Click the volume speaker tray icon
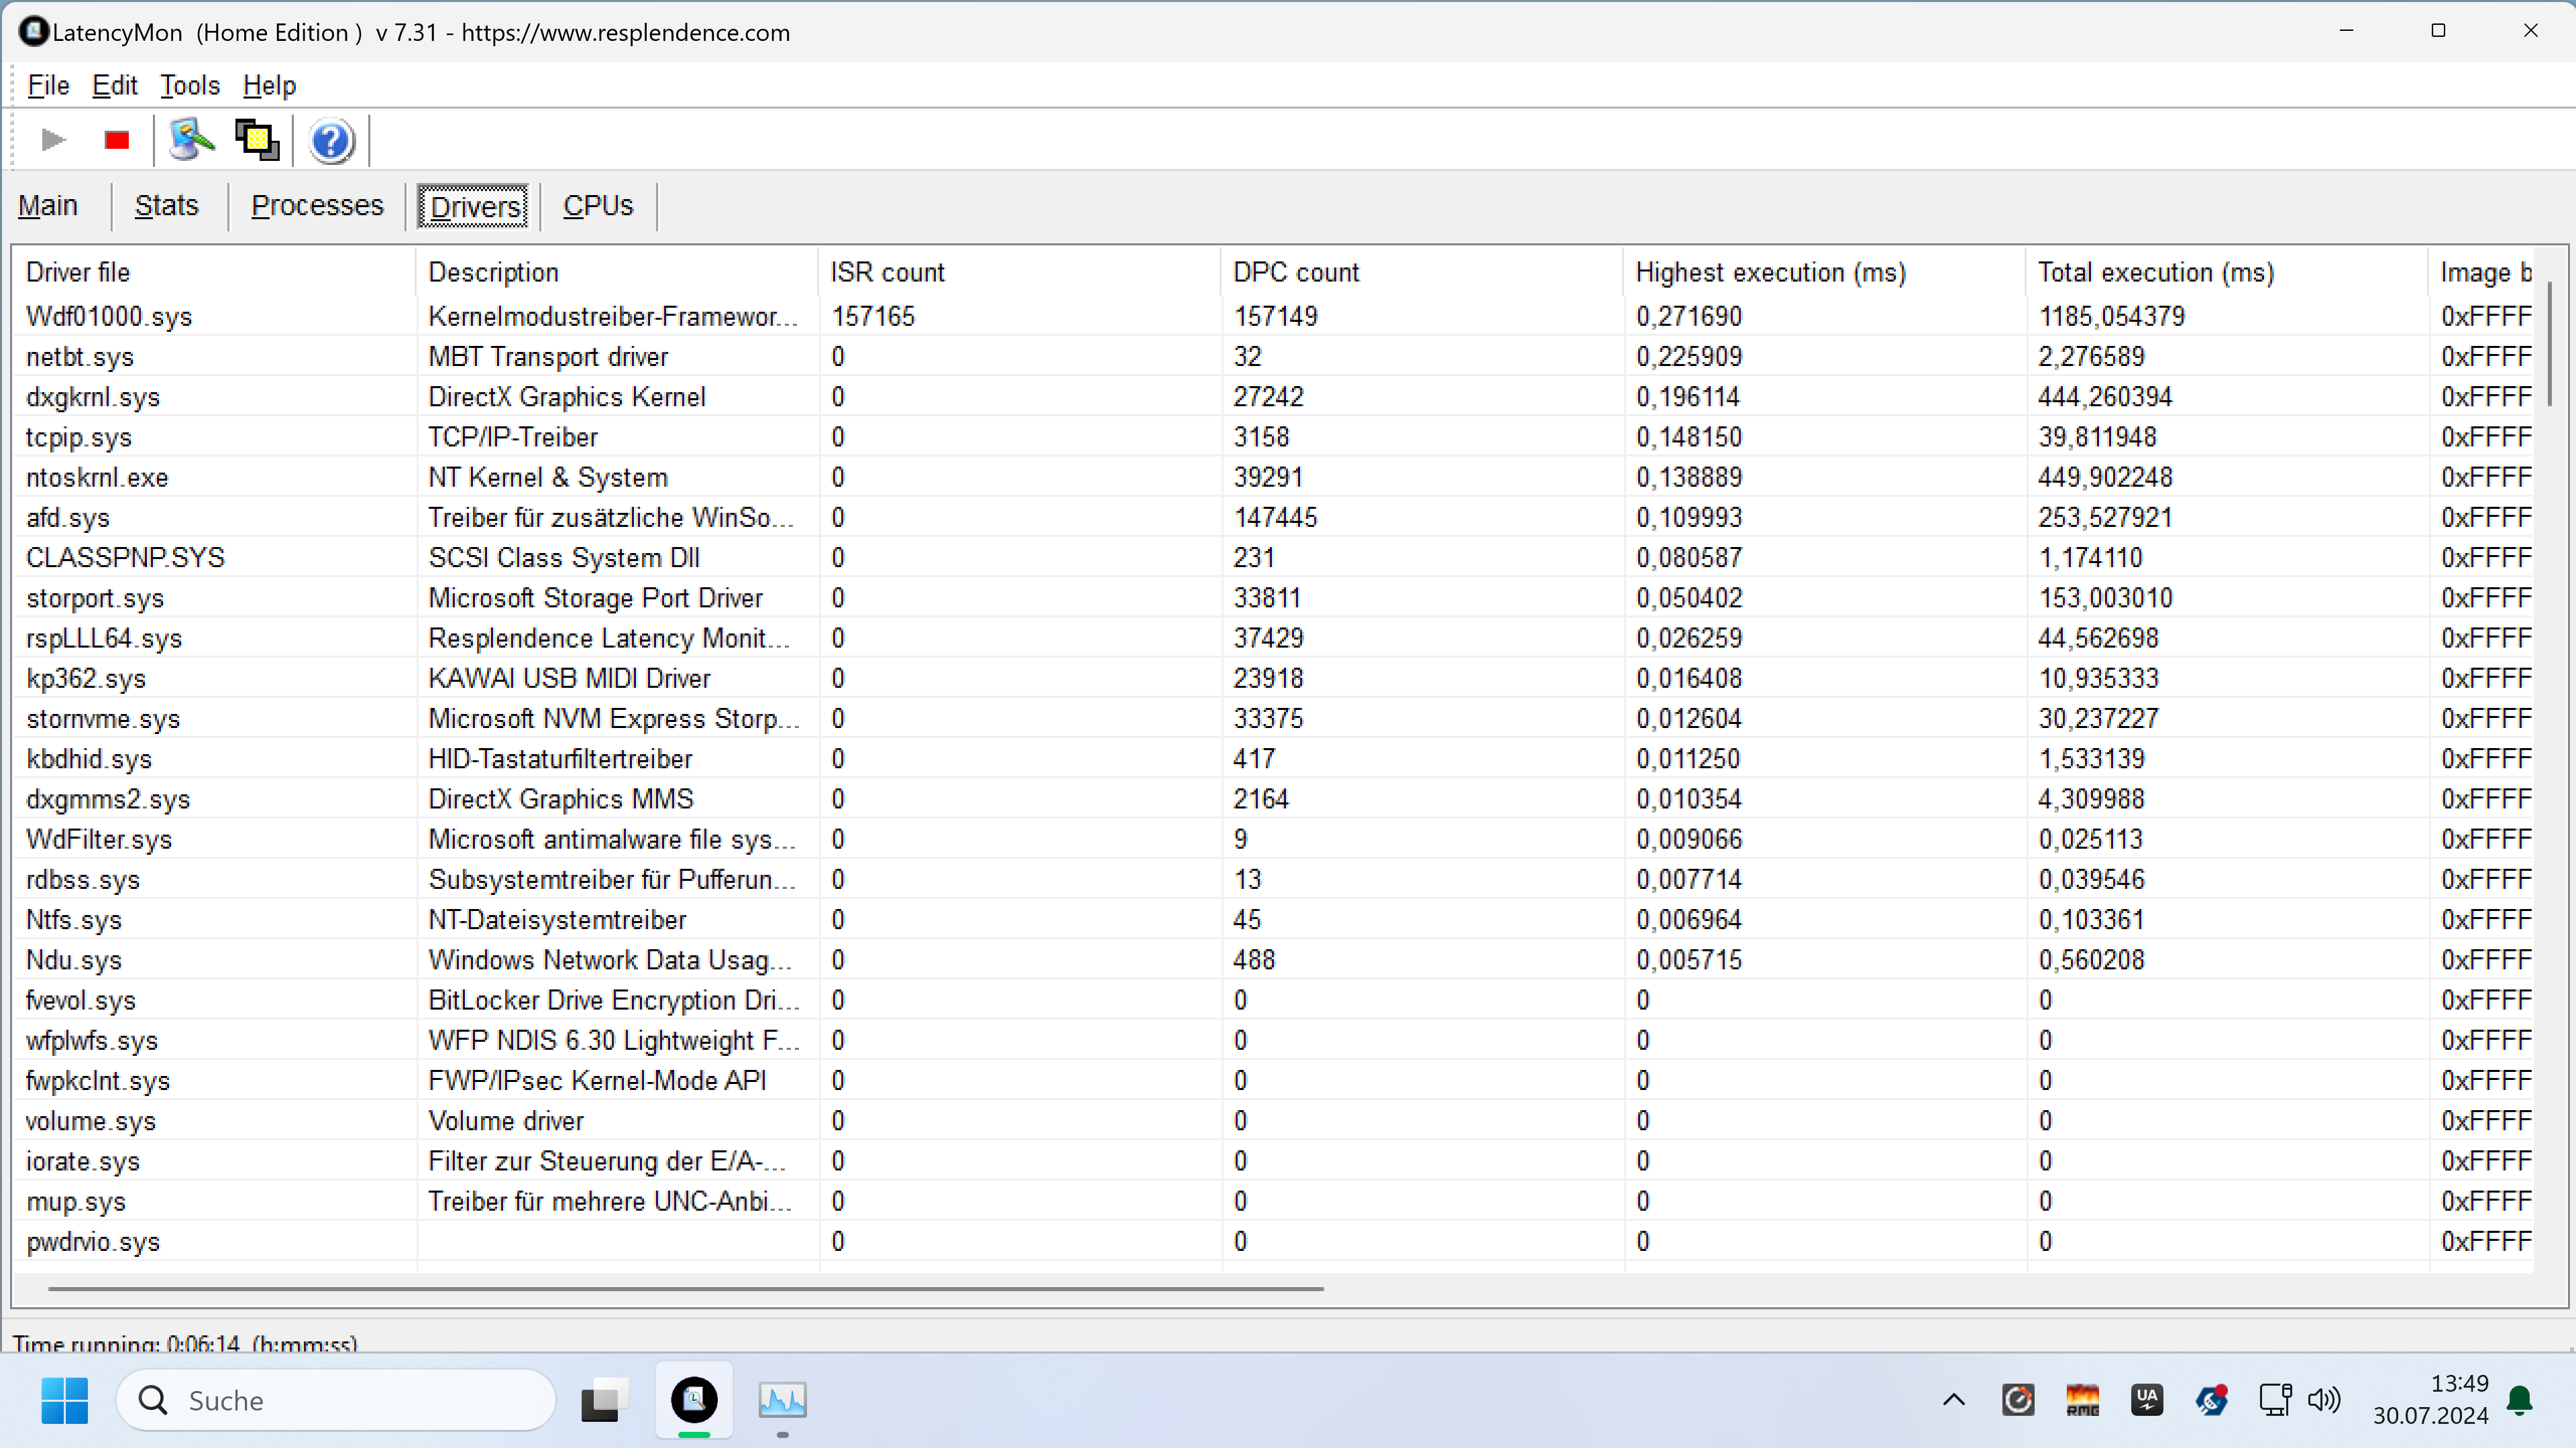2576x1448 pixels. [2324, 1400]
